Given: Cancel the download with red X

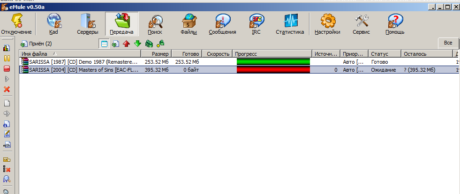Looking at the screenshot, I should coord(7,90).
